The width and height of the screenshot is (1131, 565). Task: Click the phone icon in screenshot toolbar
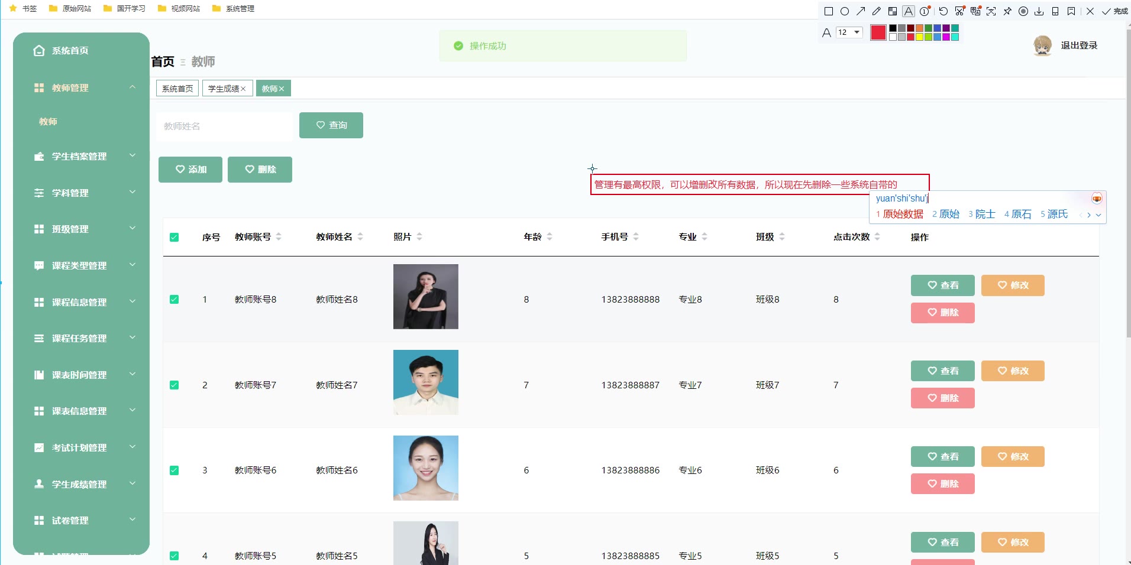pos(1055,11)
